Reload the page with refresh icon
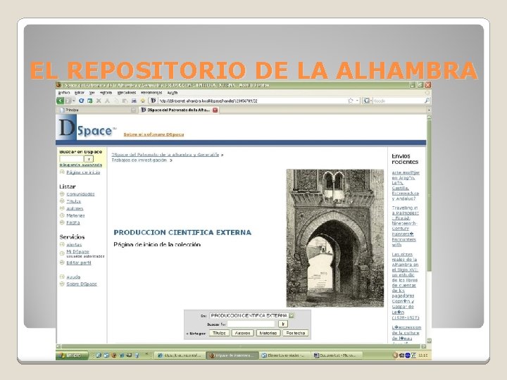This screenshot has width=507, height=380. tap(81, 101)
